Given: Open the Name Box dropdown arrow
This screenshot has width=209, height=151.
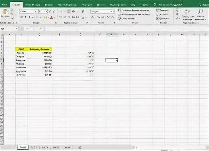Looking at the screenshot, I should click(16, 29).
